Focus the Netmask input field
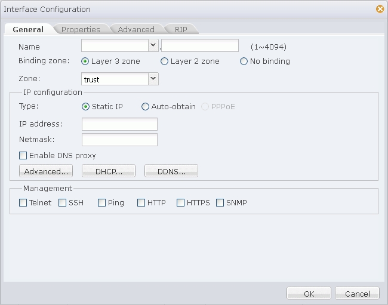This screenshot has width=388, height=305. [119, 140]
